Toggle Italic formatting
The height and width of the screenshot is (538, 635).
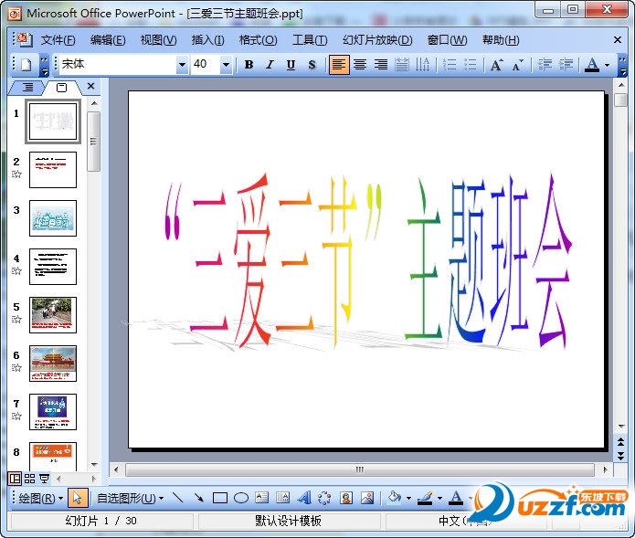point(270,64)
